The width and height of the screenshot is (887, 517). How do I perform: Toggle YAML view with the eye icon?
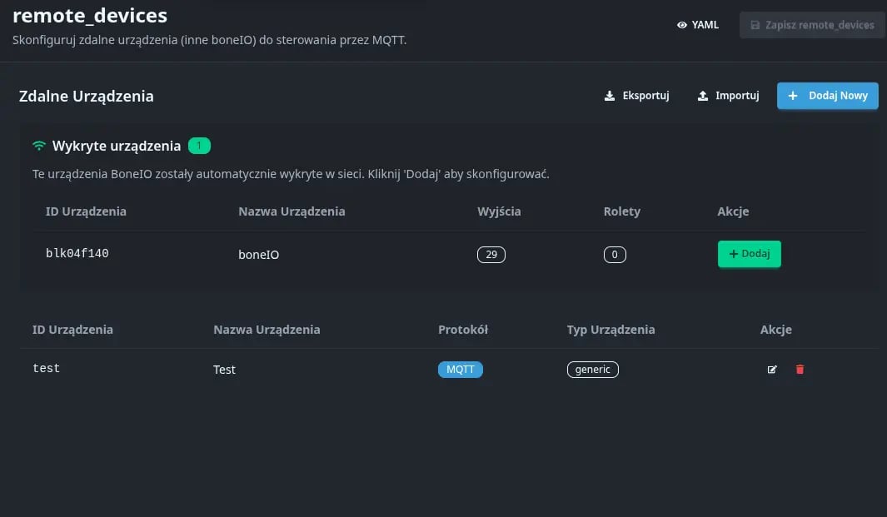tap(680, 24)
